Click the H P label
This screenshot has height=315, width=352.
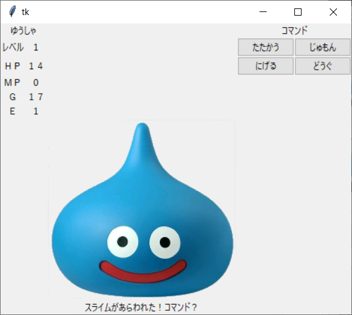tap(13, 66)
